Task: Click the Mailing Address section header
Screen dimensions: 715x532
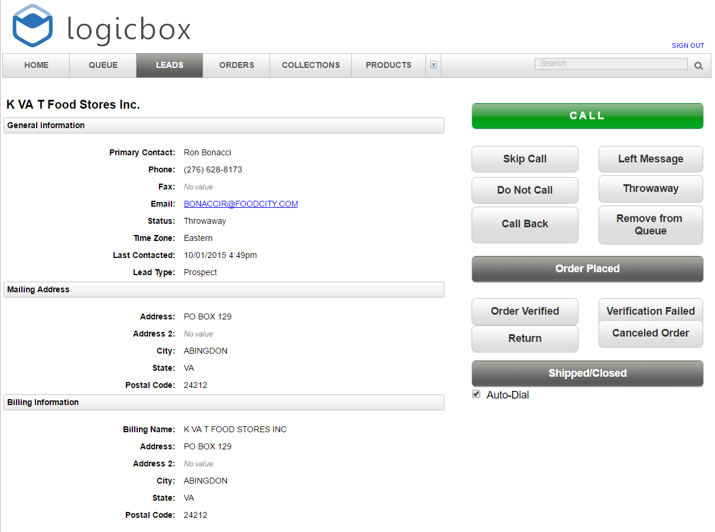Action: click(224, 289)
